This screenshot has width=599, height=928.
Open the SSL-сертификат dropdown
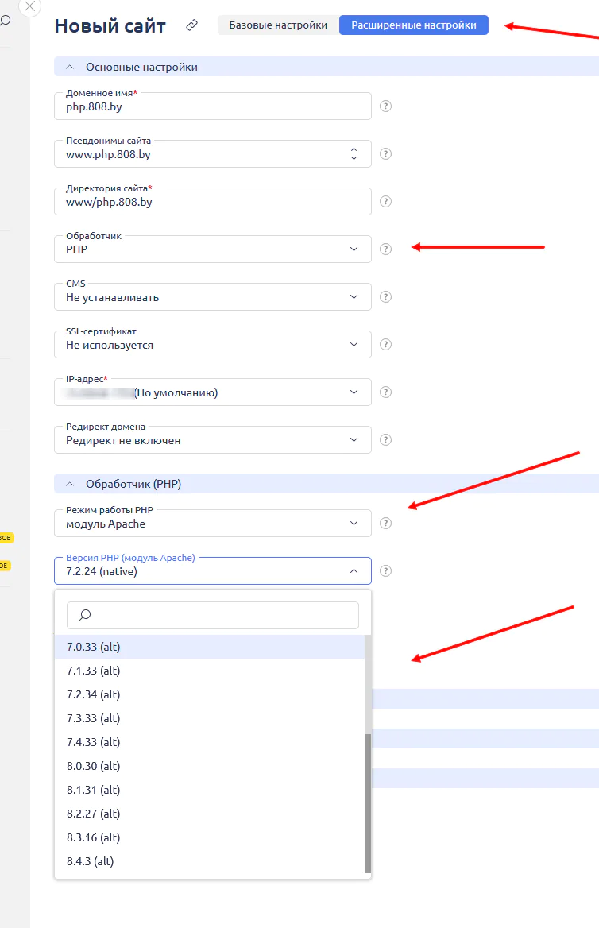[212, 345]
